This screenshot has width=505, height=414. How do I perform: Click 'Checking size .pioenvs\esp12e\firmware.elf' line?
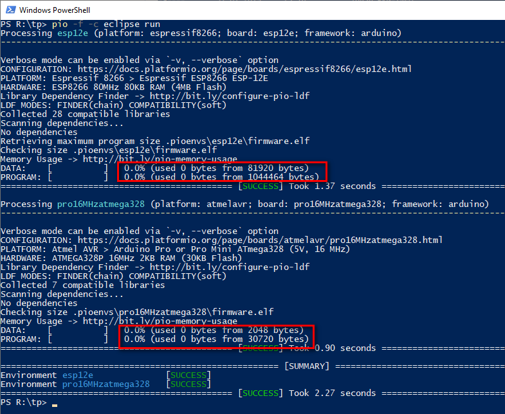(109, 150)
